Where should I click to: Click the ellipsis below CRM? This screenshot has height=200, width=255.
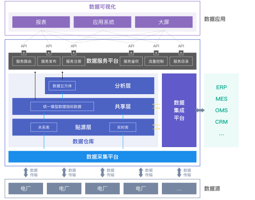click(221, 134)
